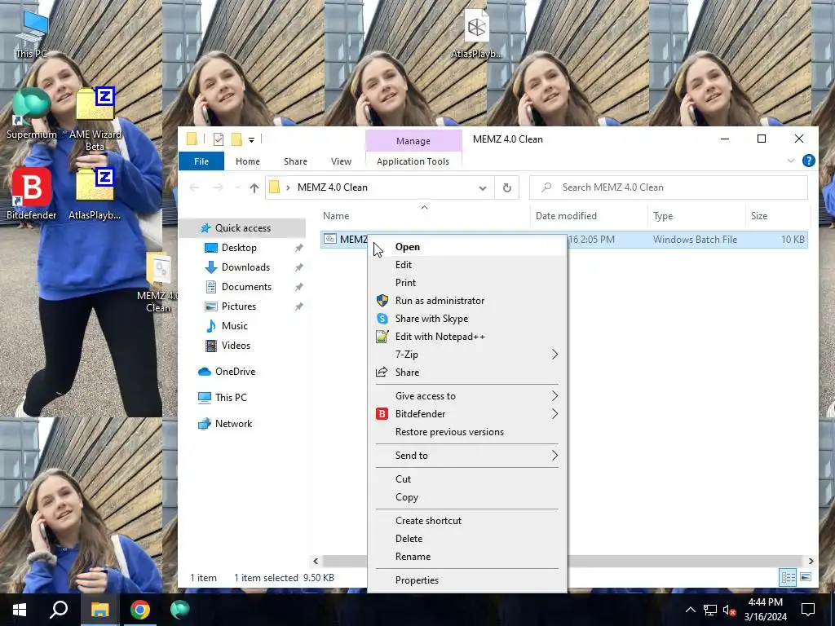Viewport: 835px width, 626px height.
Task: Launch Supermium from the desktop
Action: (32, 113)
